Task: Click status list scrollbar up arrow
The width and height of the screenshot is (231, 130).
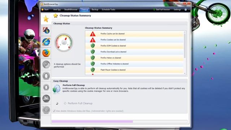Action: pyautogui.click(x=185, y=32)
